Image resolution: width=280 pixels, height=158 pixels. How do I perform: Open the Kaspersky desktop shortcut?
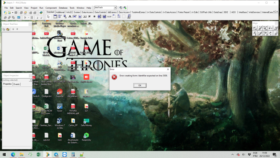[x=87, y=137]
